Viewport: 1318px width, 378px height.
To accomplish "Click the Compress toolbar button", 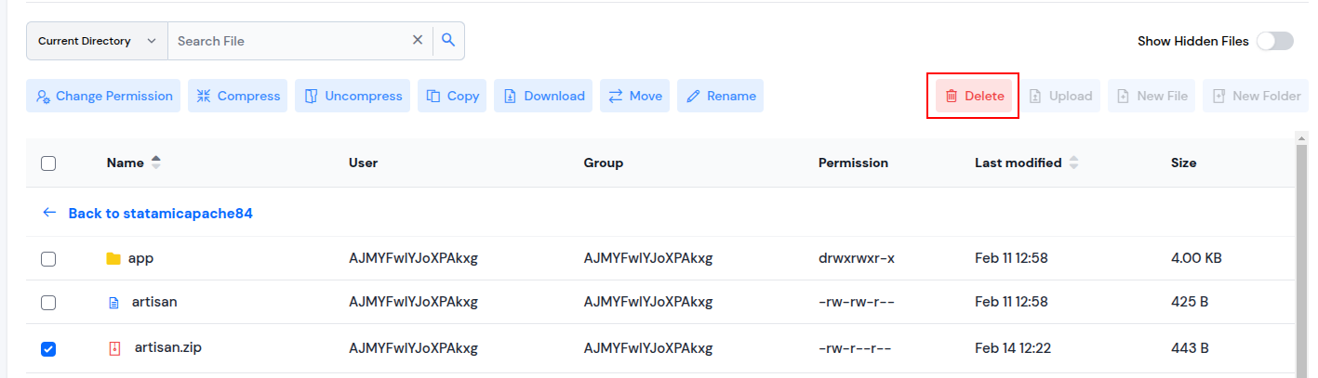I will 238,96.
